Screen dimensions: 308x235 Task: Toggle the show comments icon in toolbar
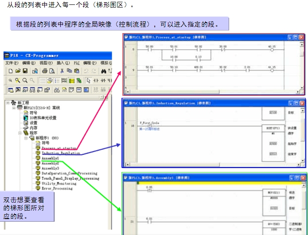50,81
